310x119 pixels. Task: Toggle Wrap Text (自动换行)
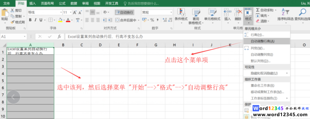coord(124,12)
